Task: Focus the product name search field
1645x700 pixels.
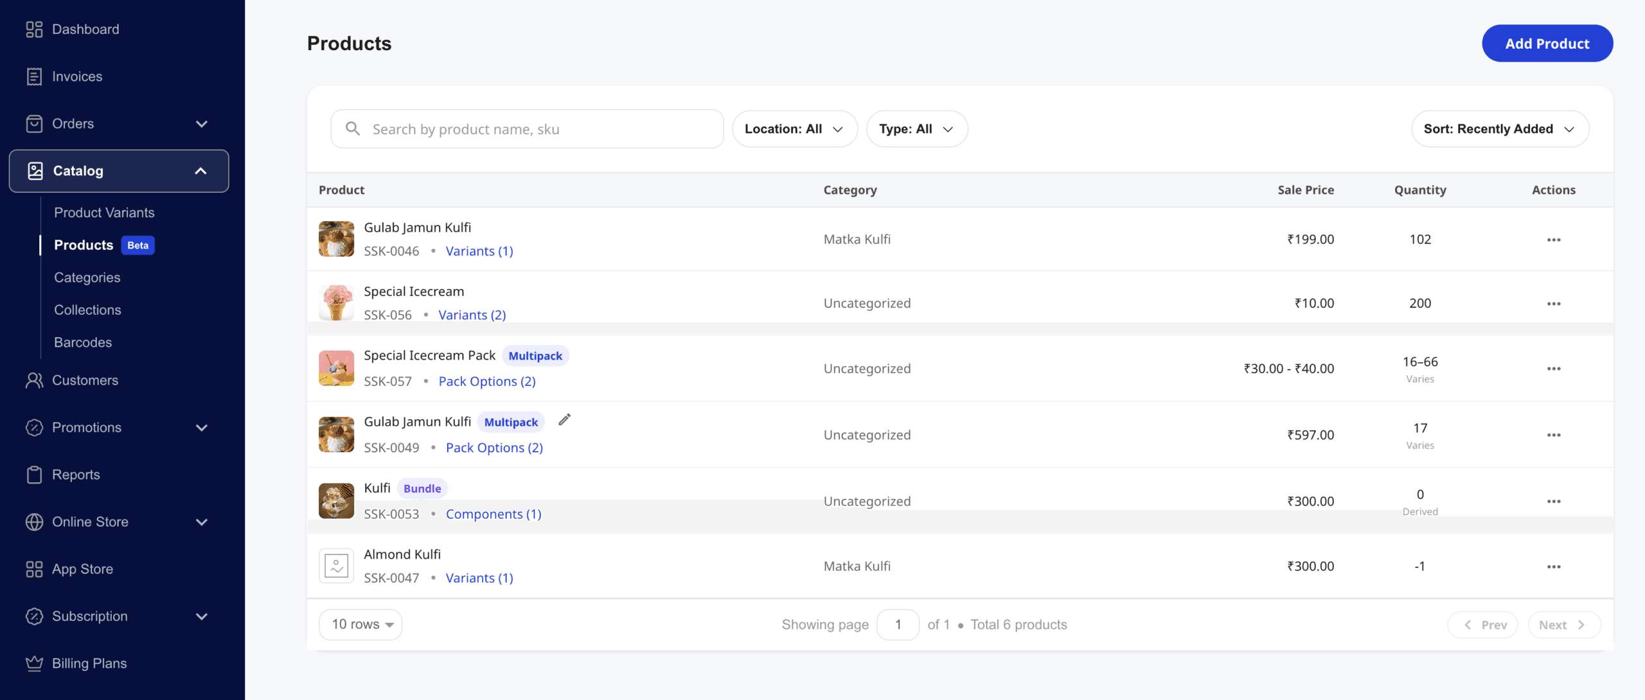Action: click(x=527, y=129)
